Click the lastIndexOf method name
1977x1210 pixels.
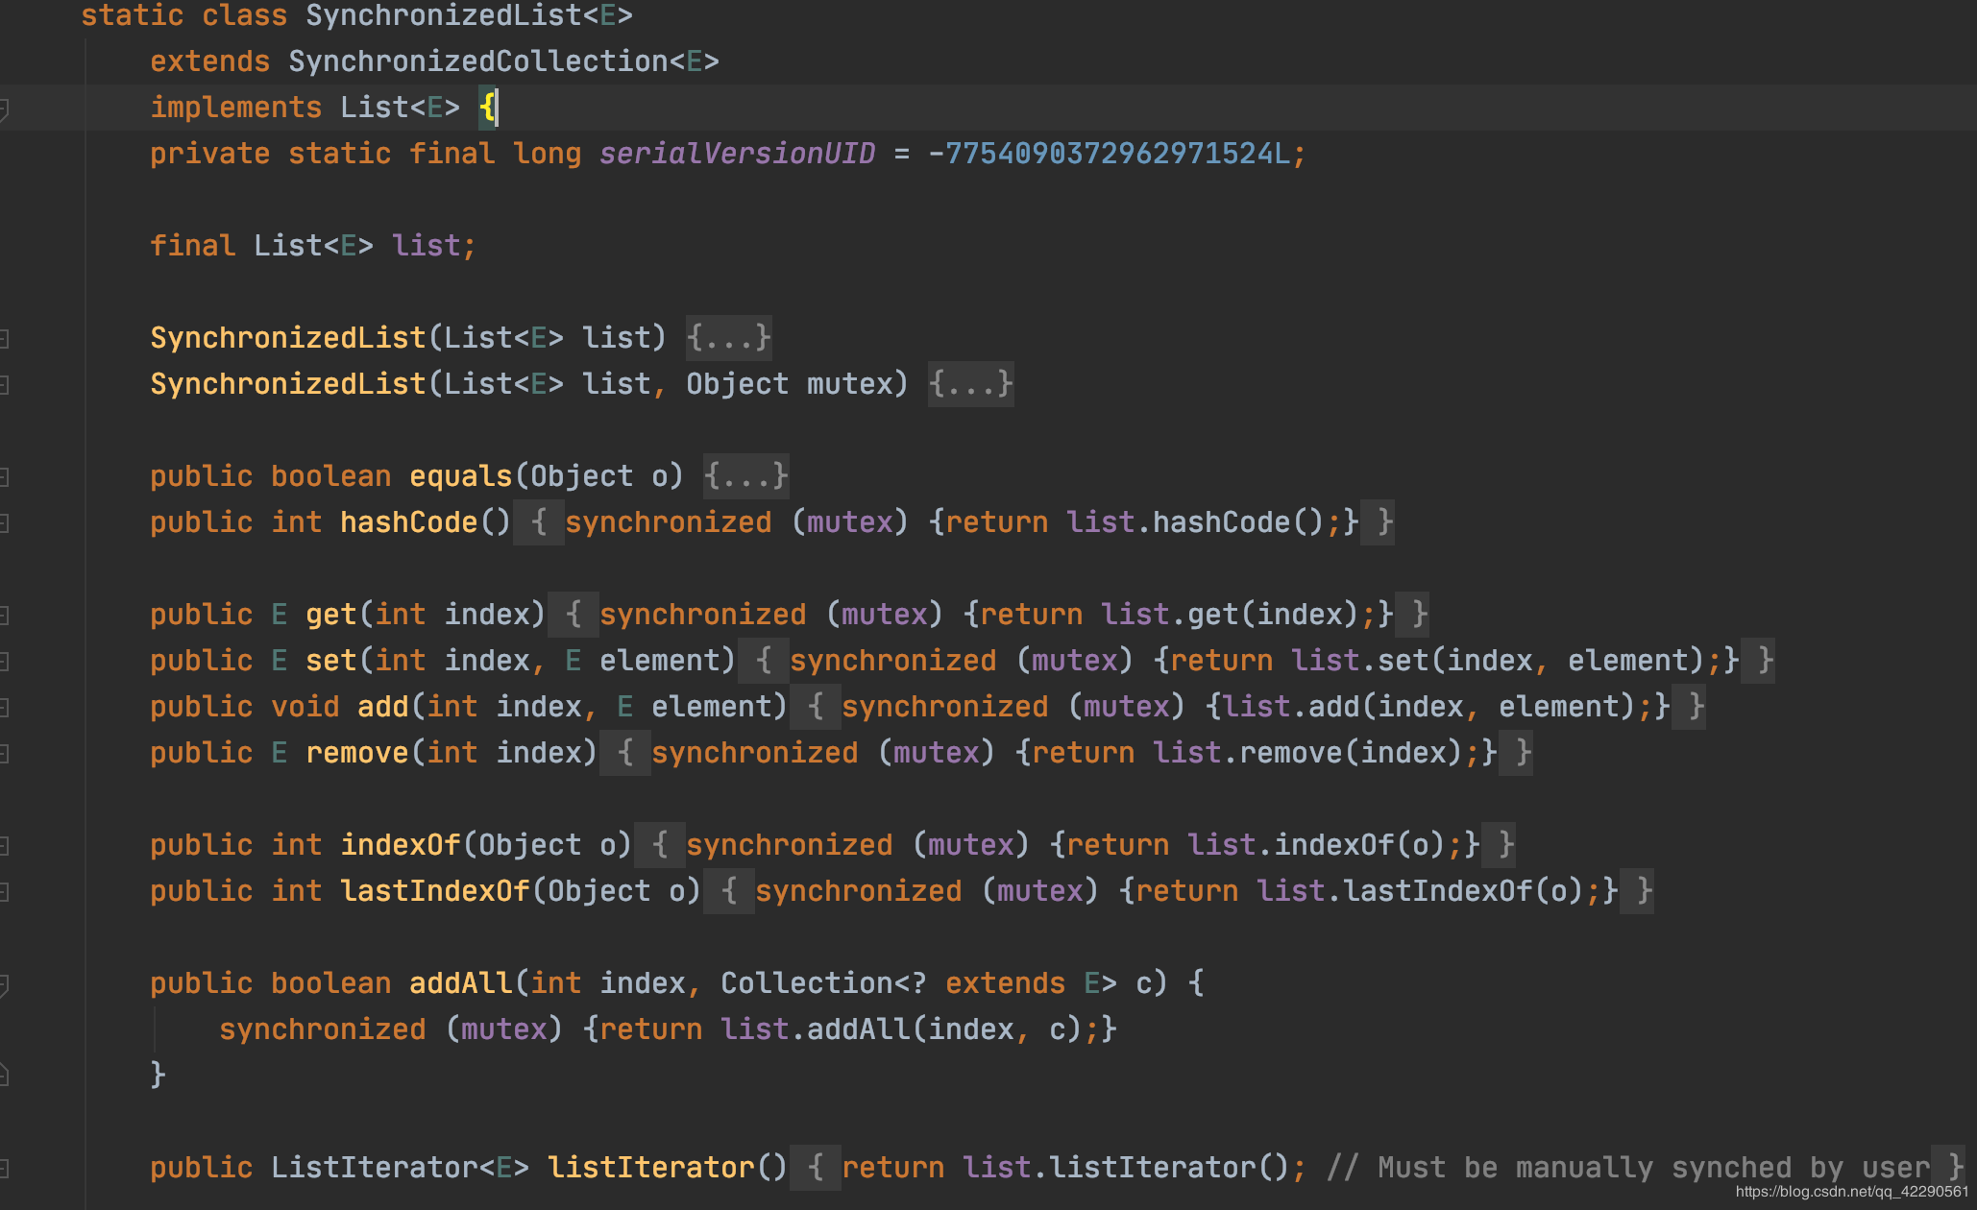(x=434, y=891)
